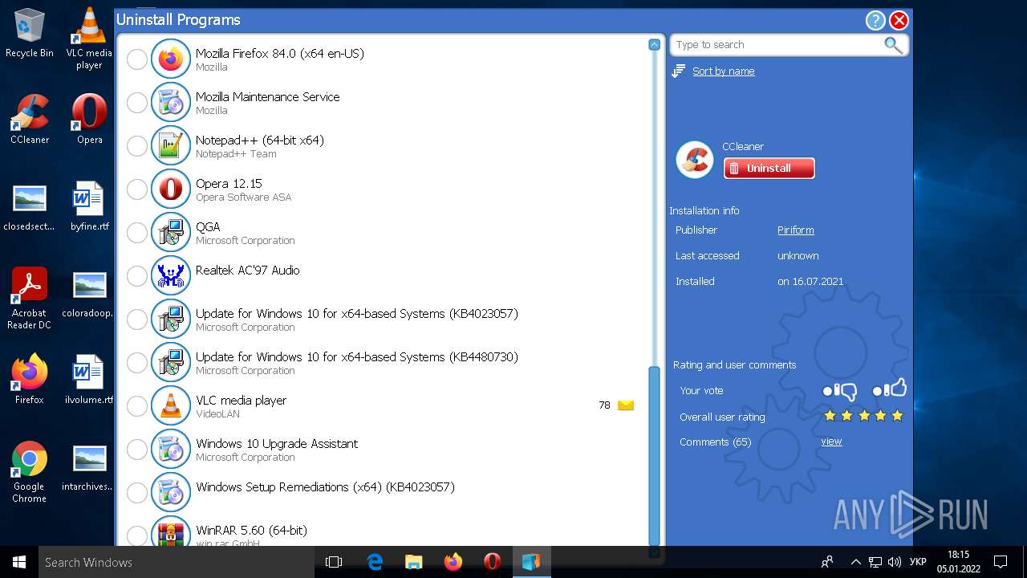Viewport: 1027px width, 578px height.
Task: Open Task View from taskbar
Action: point(334,562)
